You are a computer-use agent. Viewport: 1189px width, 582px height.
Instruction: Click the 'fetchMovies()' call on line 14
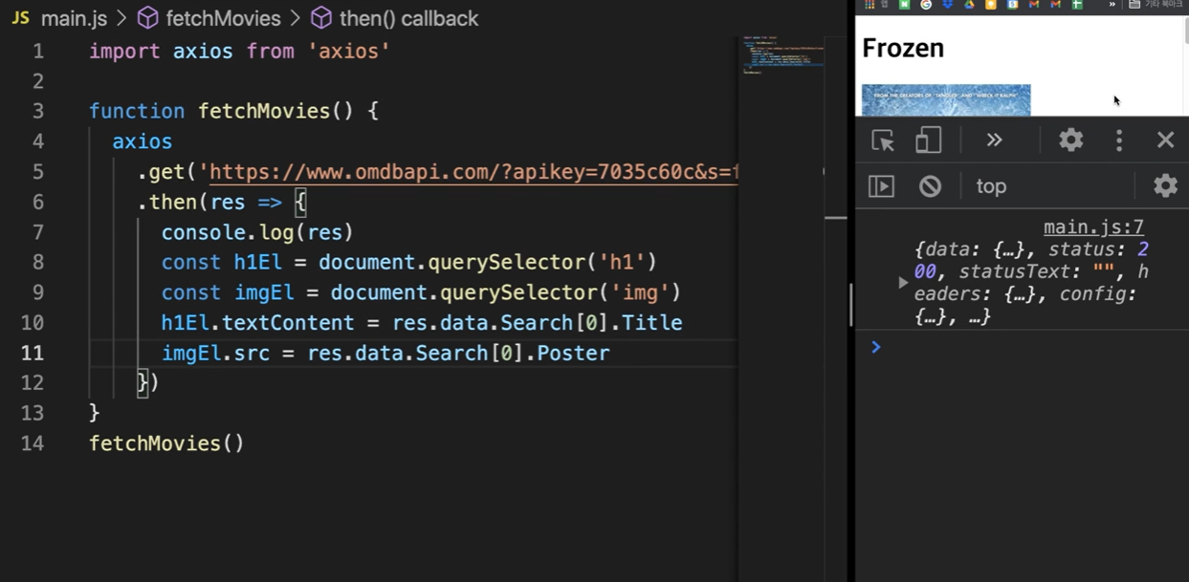(166, 443)
